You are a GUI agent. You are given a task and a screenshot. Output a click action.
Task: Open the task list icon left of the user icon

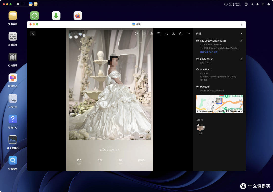click(x=263, y=4)
